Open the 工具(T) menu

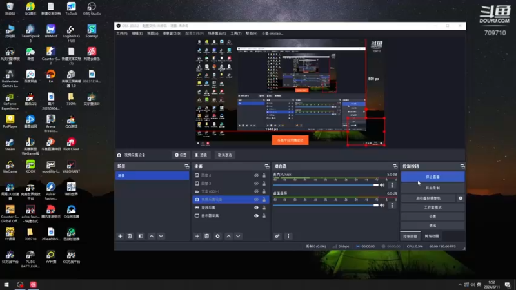coord(235,34)
